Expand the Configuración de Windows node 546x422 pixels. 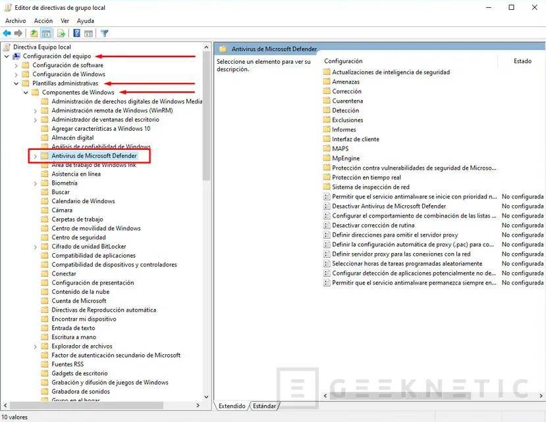[x=16, y=74]
